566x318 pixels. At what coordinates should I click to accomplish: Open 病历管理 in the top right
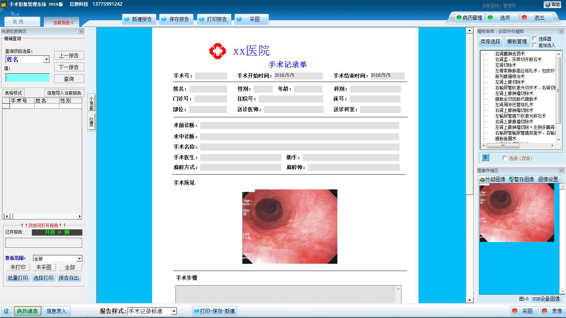click(x=469, y=18)
